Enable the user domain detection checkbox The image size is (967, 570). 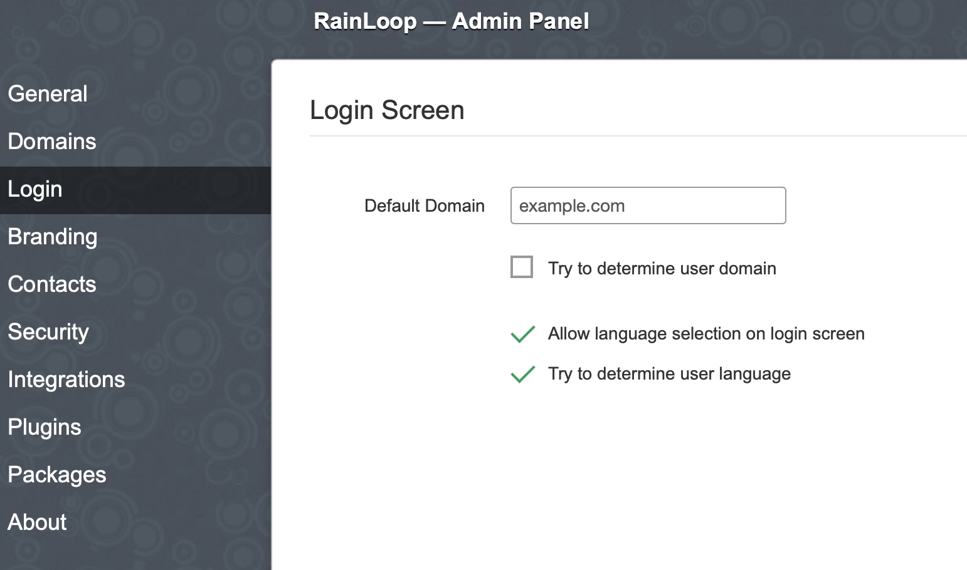(x=522, y=267)
